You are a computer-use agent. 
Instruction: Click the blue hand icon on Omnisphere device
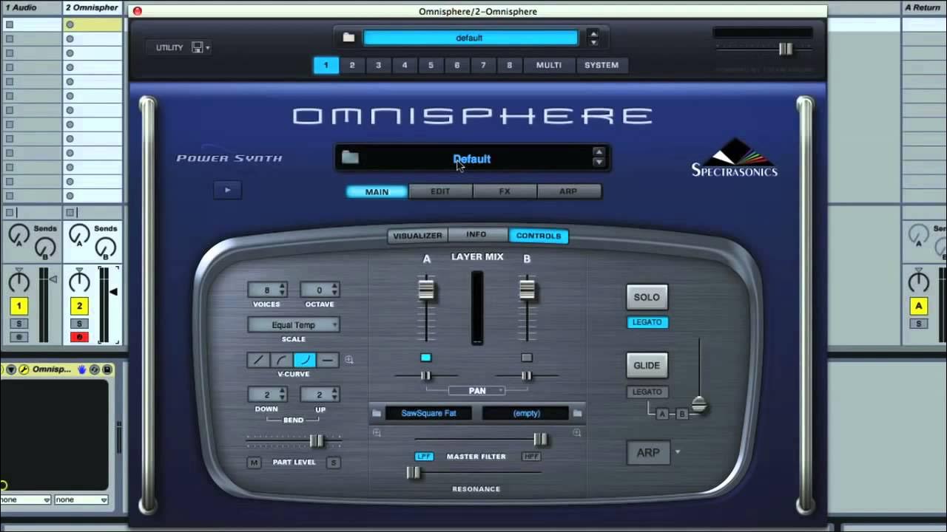pyautogui.click(x=82, y=369)
